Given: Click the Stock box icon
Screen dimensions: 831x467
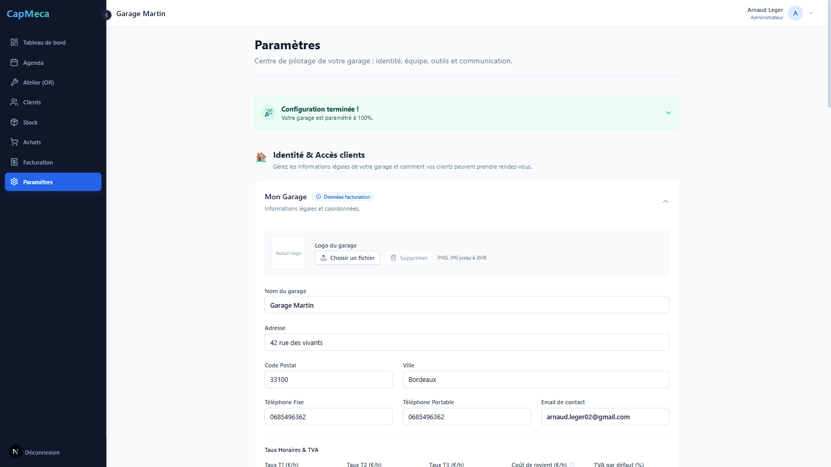Looking at the screenshot, I should tap(14, 122).
